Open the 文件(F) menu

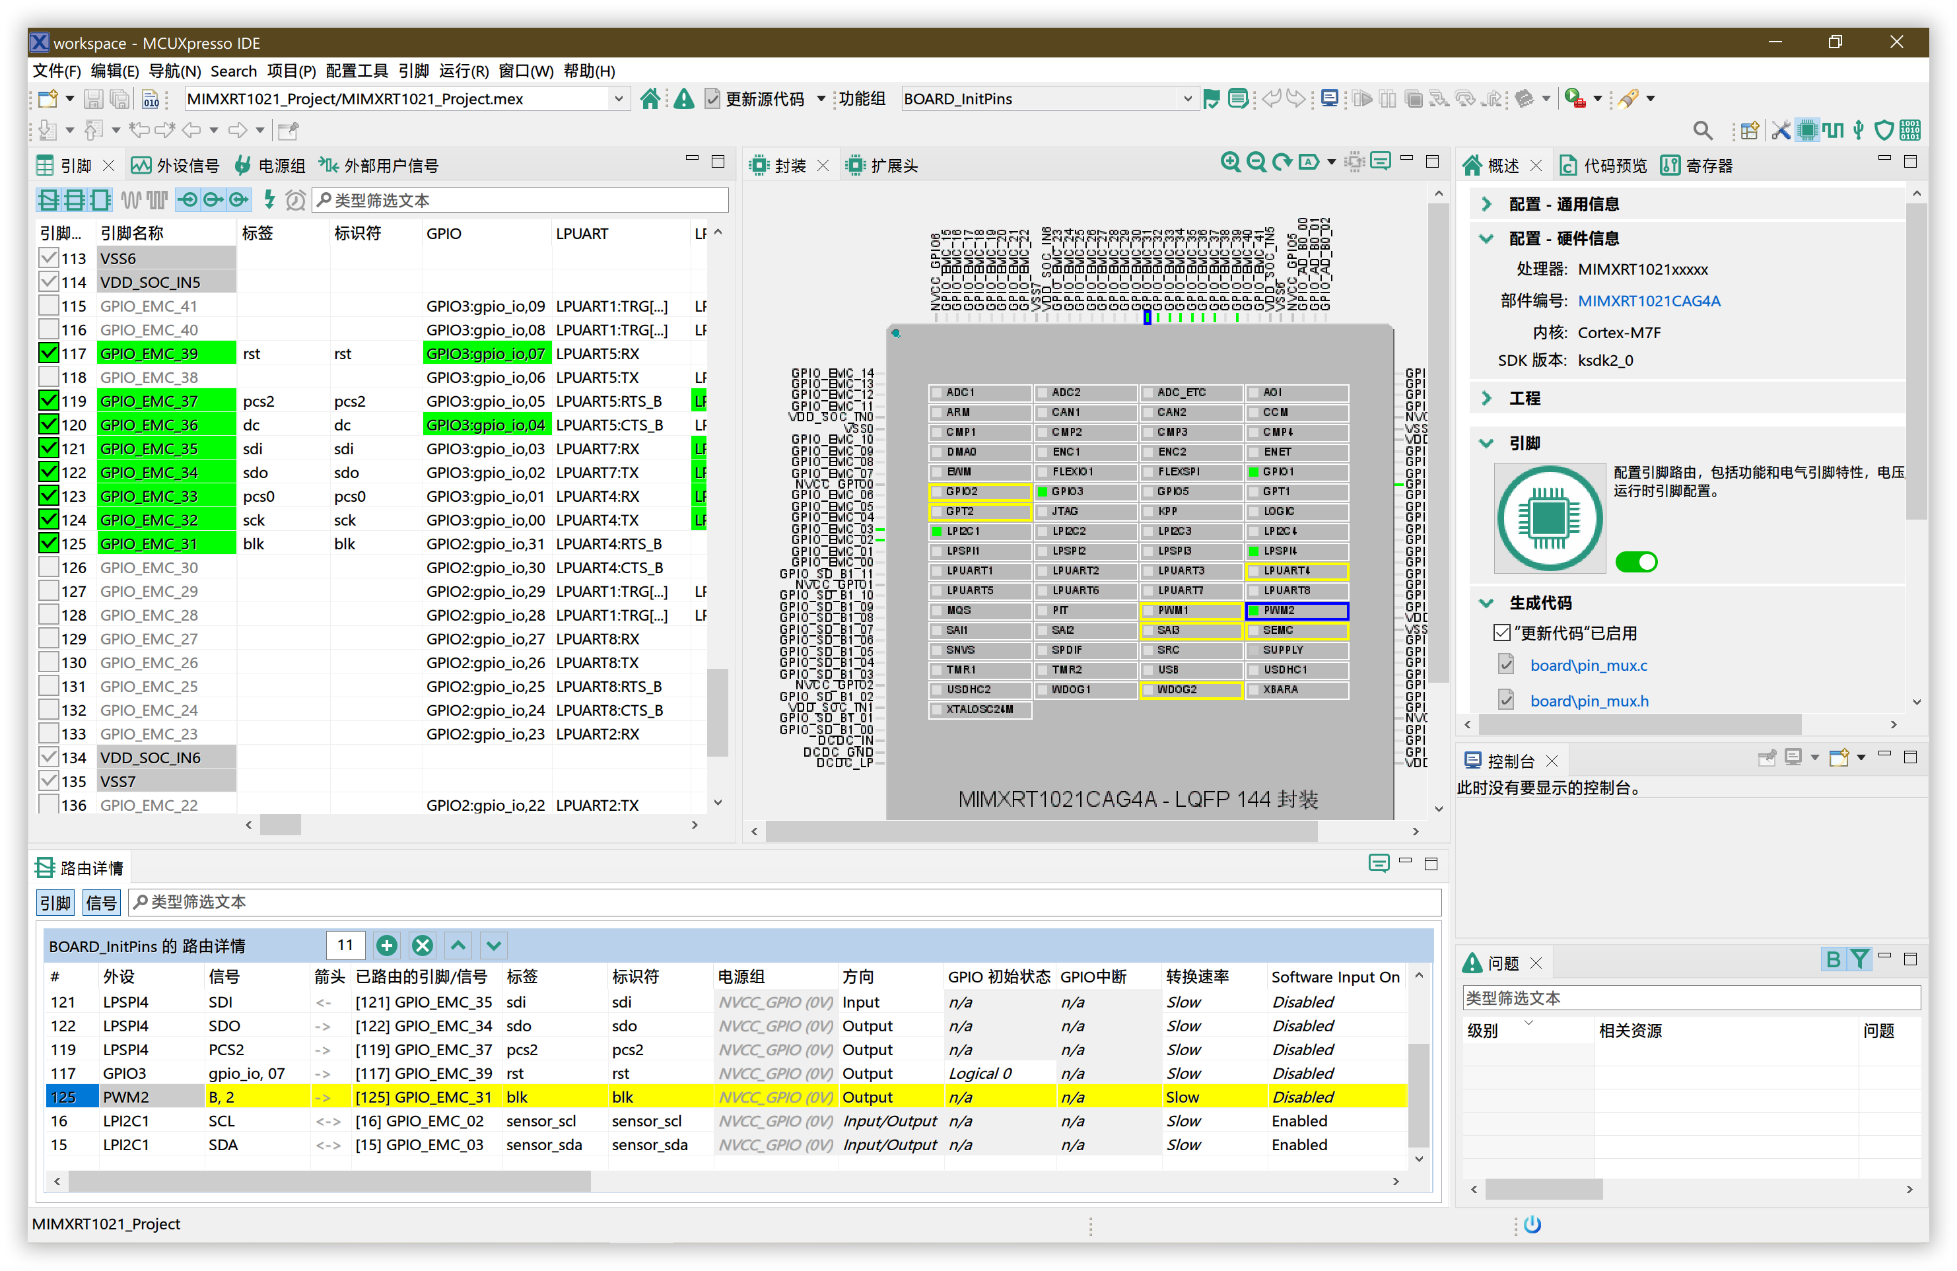57,71
